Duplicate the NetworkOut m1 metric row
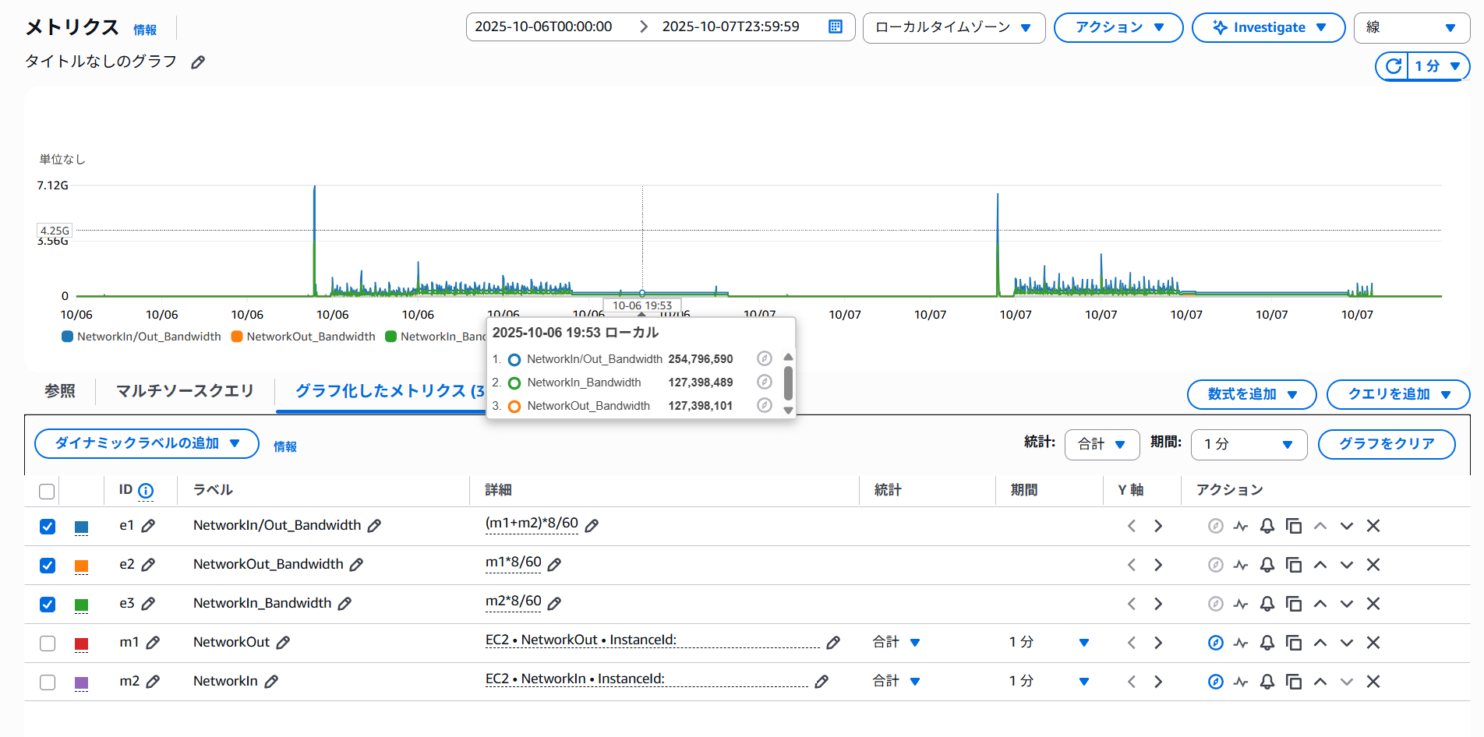The image size is (1484, 737). point(1294,643)
